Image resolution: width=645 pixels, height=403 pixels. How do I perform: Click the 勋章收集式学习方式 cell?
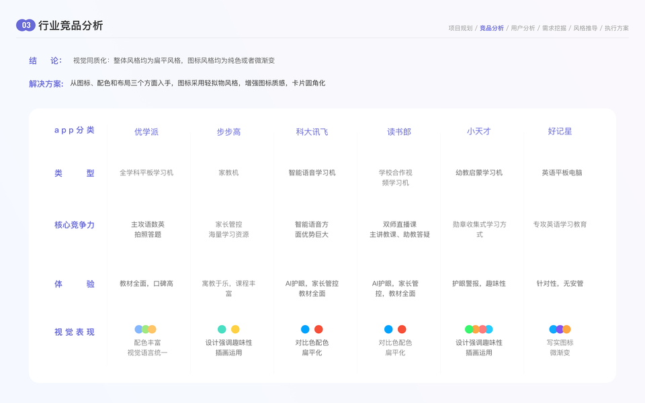point(480,230)
